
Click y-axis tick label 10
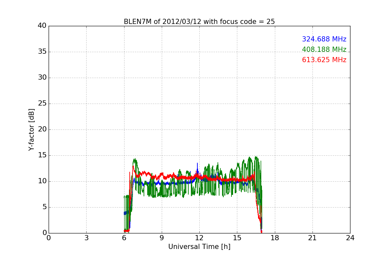[x=42, y=181]
